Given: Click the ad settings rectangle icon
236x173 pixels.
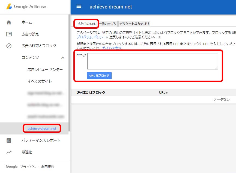Looking at the screenshot, I should click(9, 34).
